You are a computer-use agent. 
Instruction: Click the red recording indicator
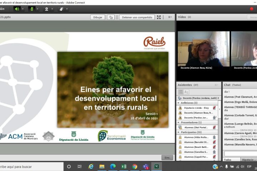252,9
